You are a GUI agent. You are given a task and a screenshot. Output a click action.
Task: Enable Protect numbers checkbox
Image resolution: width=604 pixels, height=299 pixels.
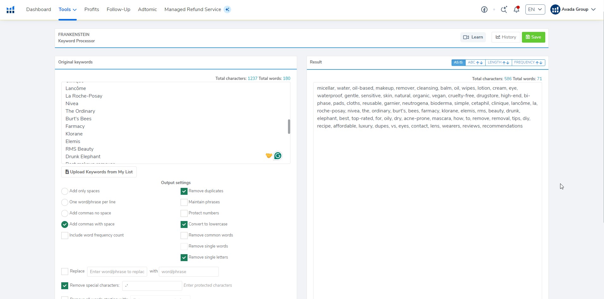coord(184,213)
